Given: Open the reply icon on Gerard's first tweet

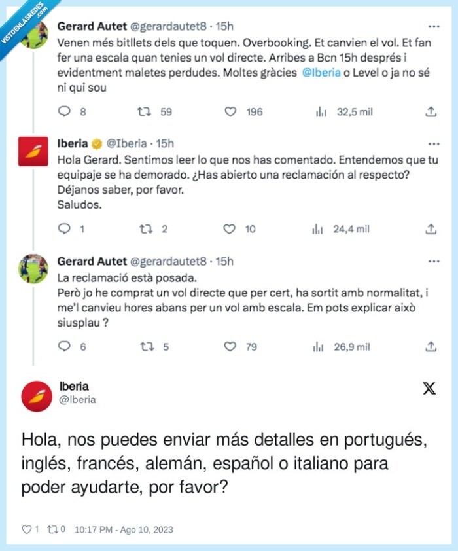Looking at the screenshot, I should [63, 112].
